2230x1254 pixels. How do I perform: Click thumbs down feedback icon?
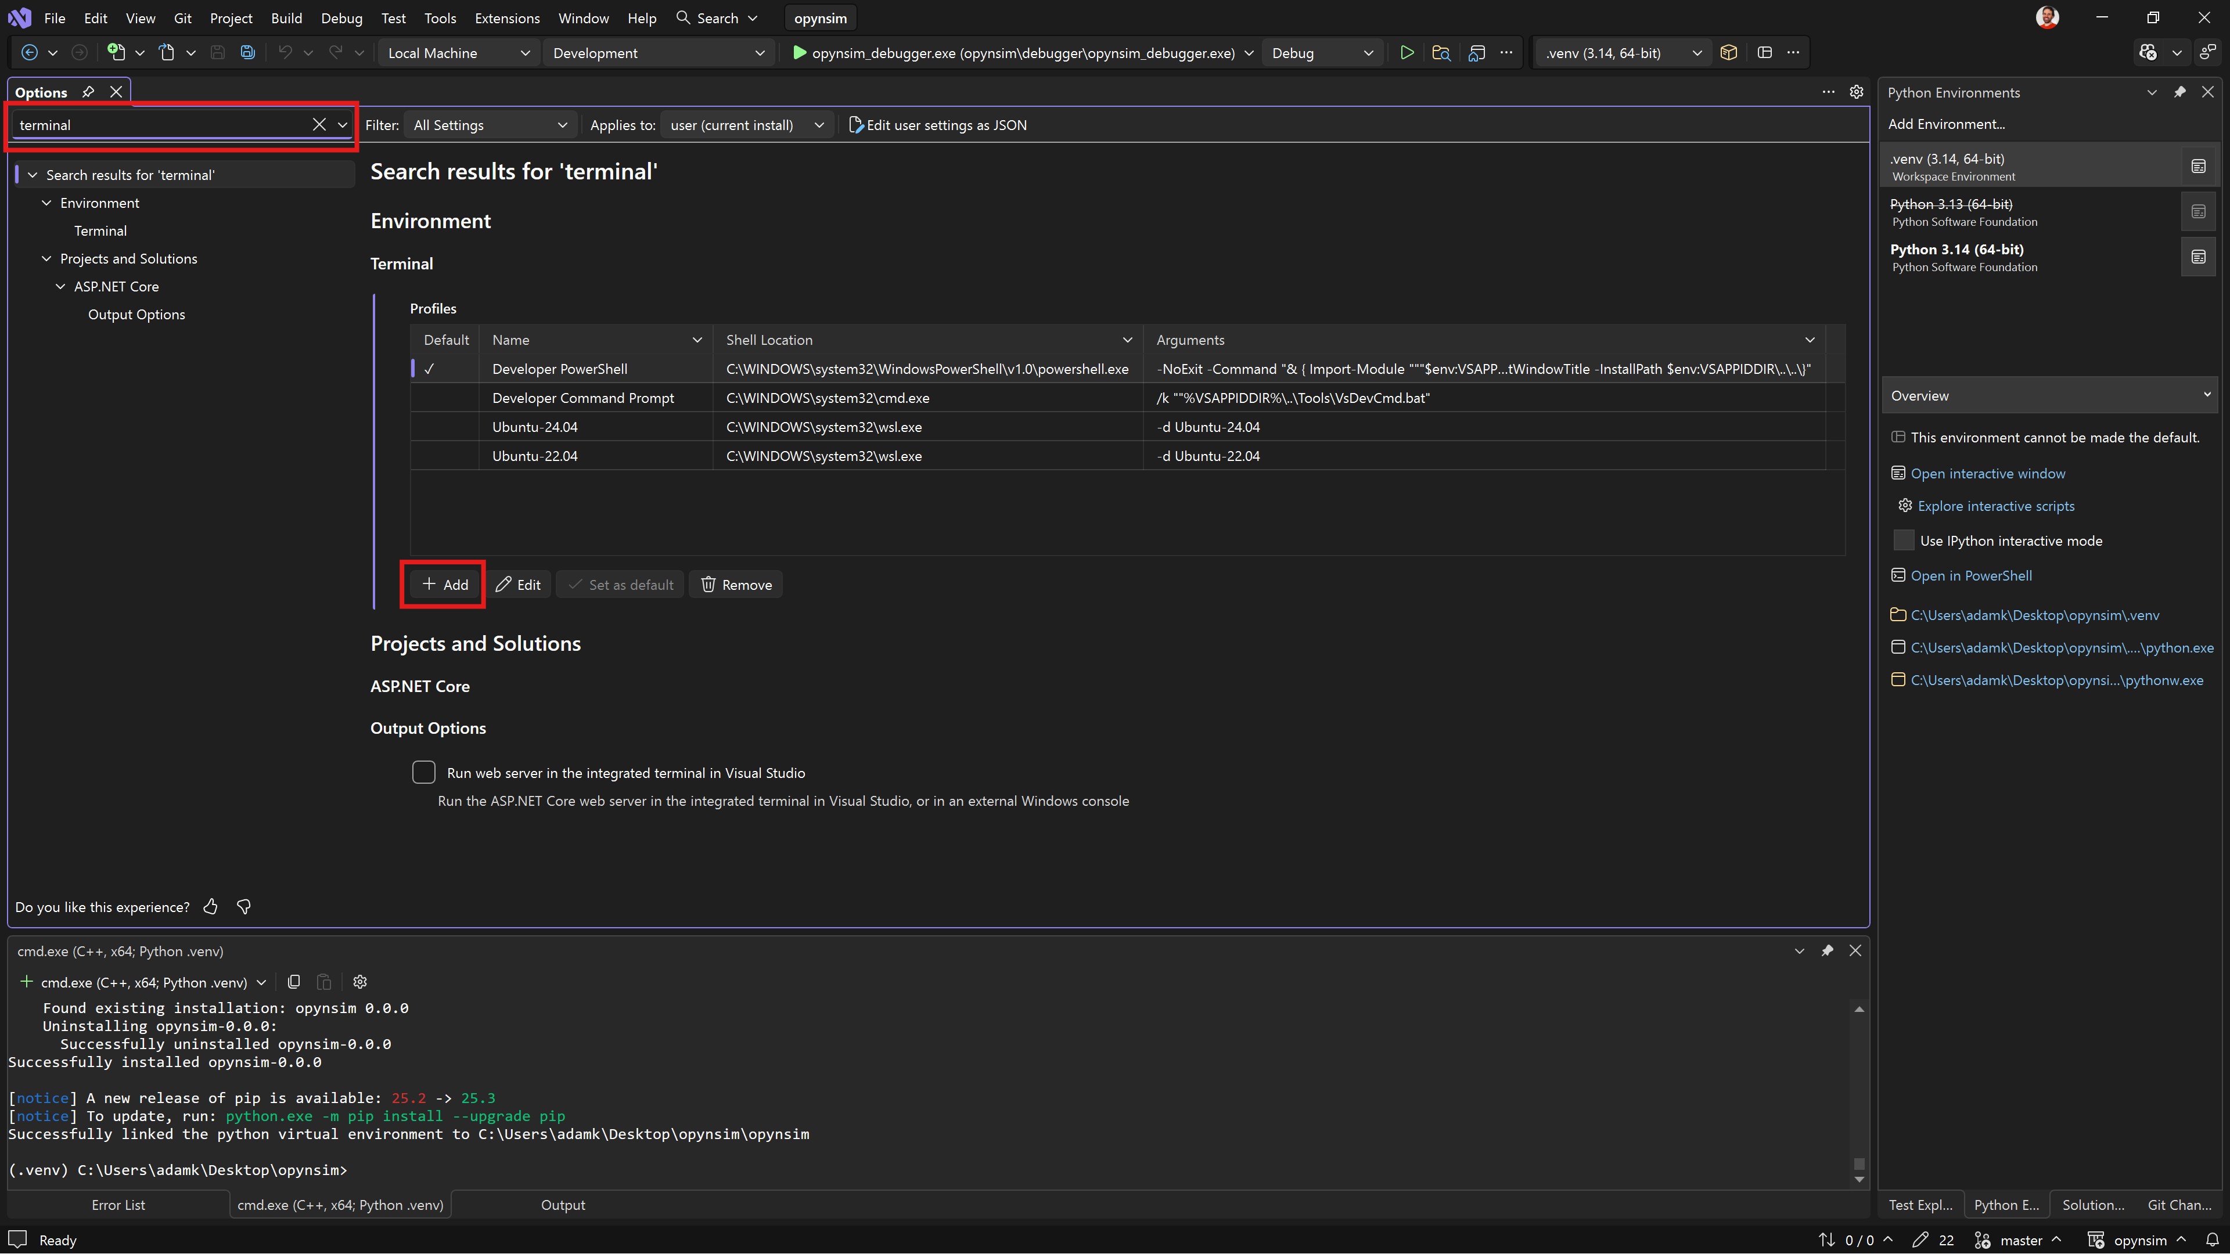(x=244, y=906)
